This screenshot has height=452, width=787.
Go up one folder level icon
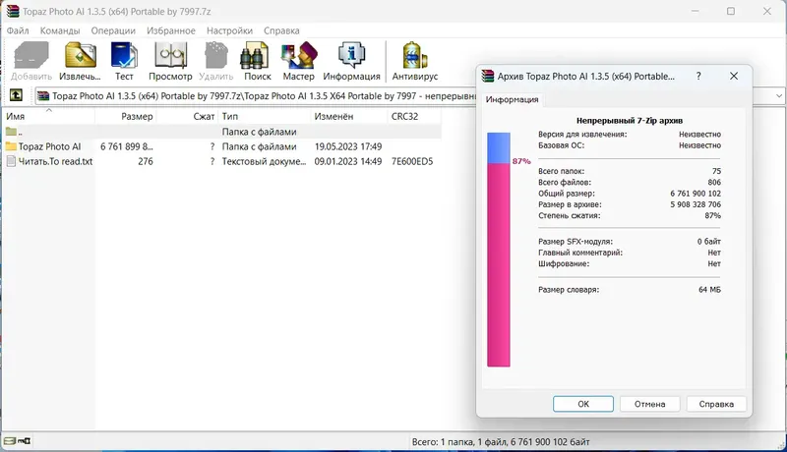point(16,95)
